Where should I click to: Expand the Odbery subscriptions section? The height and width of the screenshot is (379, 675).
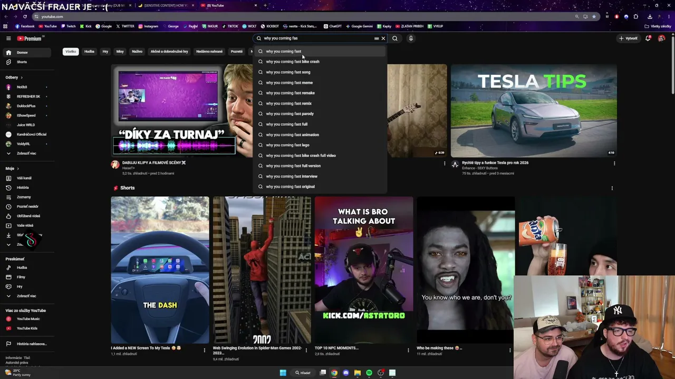tap(14, 77)
